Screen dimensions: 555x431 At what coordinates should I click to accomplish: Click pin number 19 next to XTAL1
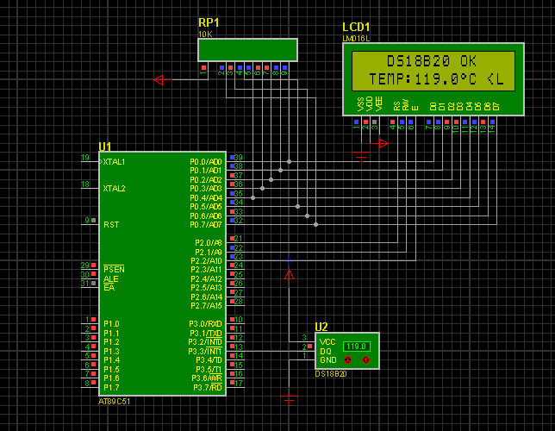pyautogui.click(x=85, y=158)
